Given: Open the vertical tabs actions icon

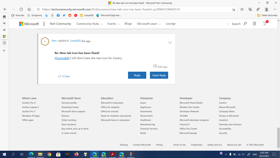Looking at the screenshot, I should point(4,17).
